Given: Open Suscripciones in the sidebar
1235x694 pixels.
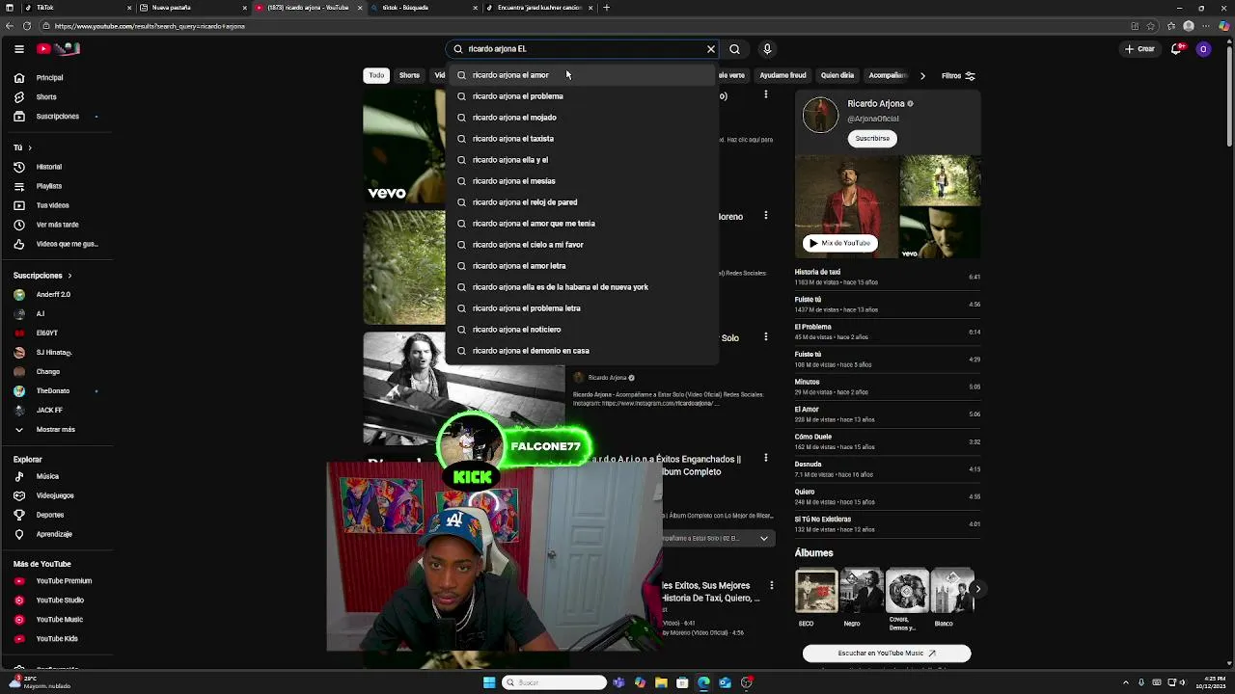Looking at the screenshot, I should (x=57, y=117).
